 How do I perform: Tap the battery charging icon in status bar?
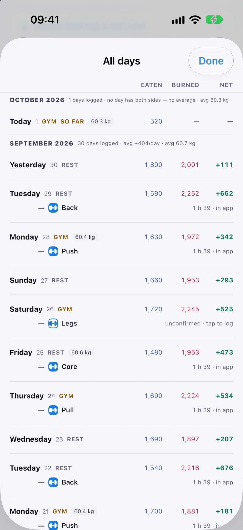coord(214,20)
